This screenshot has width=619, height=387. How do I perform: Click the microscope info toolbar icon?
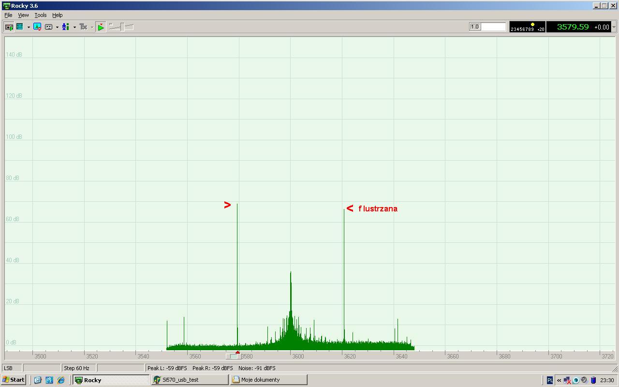coord(65,27)
